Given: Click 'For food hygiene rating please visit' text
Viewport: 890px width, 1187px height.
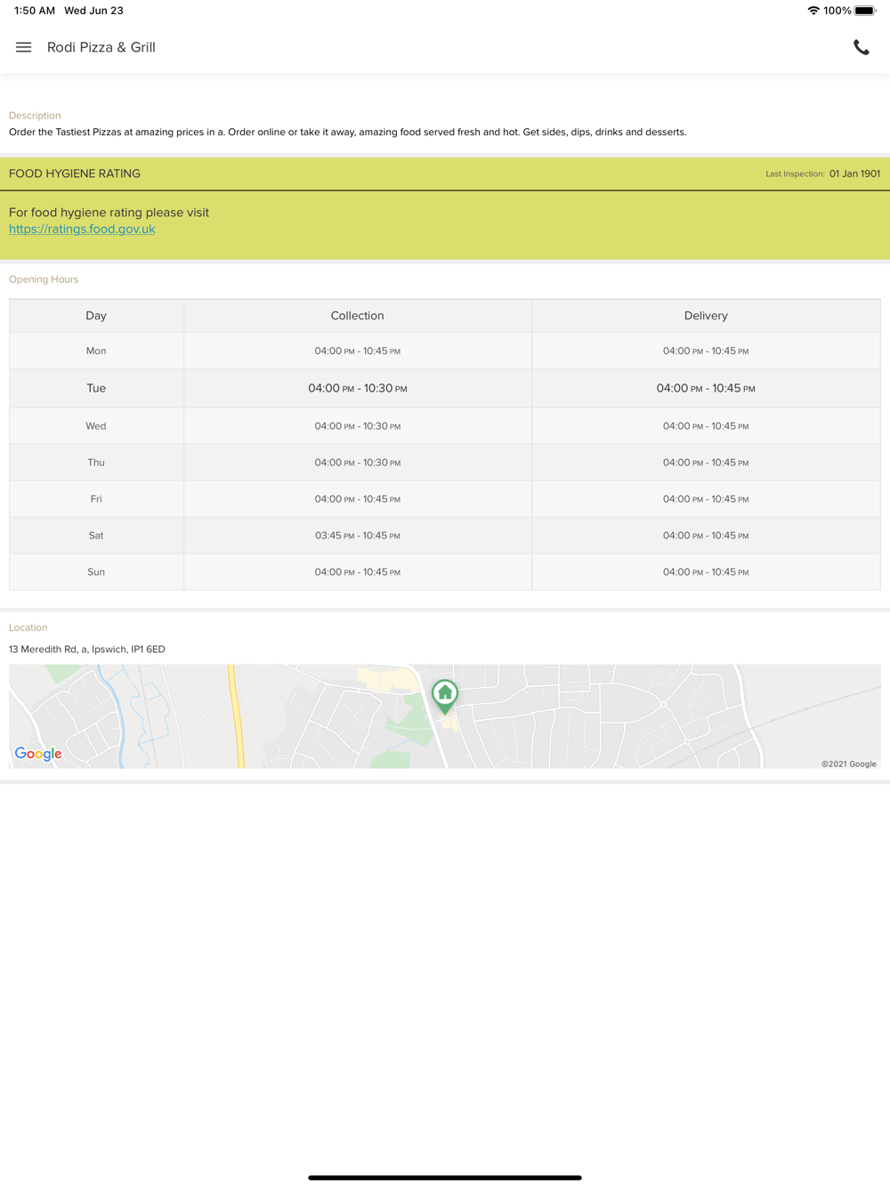Looking at the screenshot, I should 109,213.
